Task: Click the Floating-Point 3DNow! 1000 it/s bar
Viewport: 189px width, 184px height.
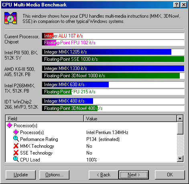Action: 113,76
